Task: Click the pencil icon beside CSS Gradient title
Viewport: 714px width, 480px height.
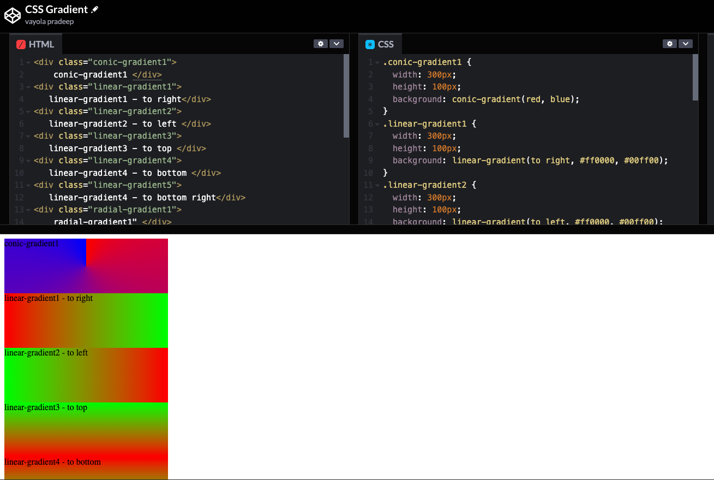Action: click(x=95, y=10)
